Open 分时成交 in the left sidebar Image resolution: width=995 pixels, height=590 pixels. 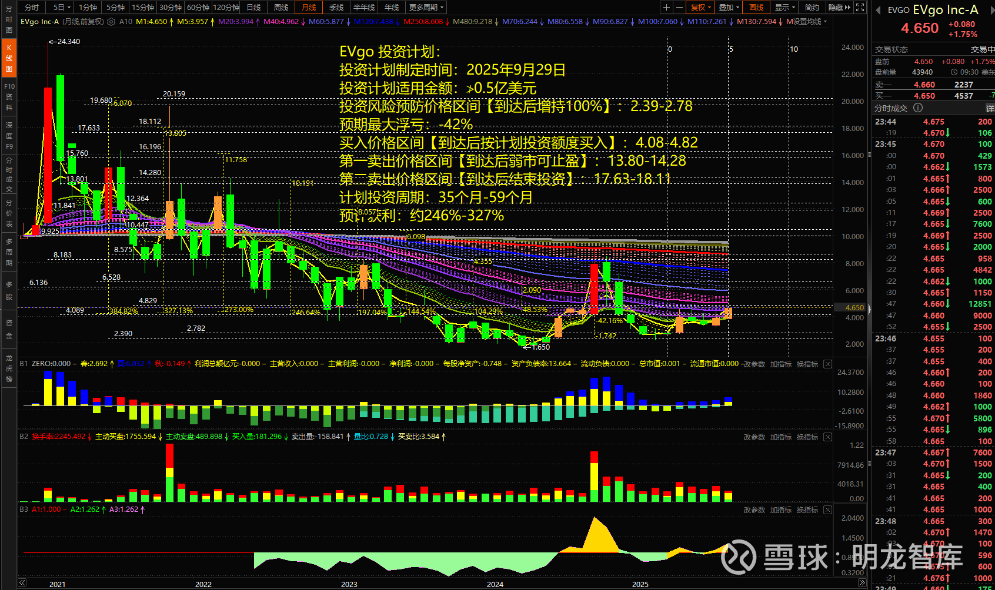point(9,175)
